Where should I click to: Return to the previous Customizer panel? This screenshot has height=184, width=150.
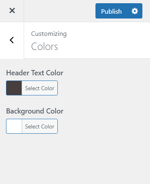[x=12, y=40]
